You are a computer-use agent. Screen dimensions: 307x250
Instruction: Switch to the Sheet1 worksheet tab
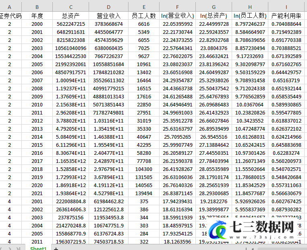click(38, 248)
